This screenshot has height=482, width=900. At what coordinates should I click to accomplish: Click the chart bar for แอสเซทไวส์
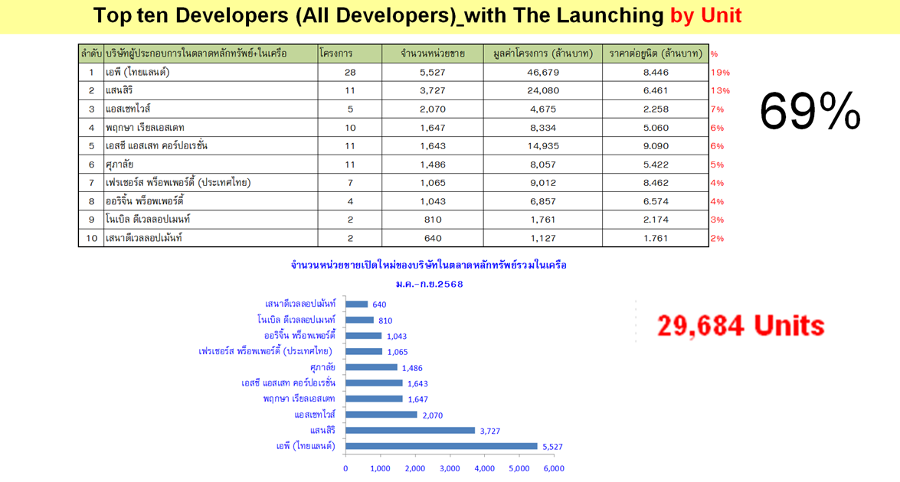(381, 415)
